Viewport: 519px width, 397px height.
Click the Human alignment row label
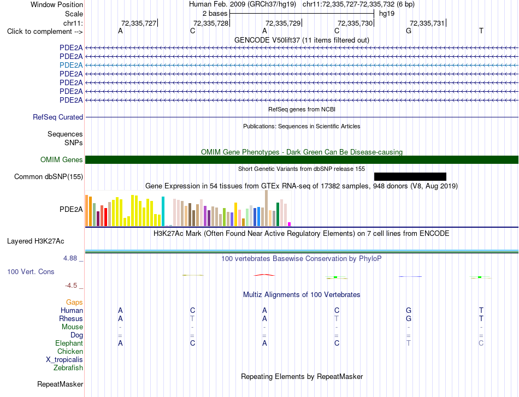[72, 310]
